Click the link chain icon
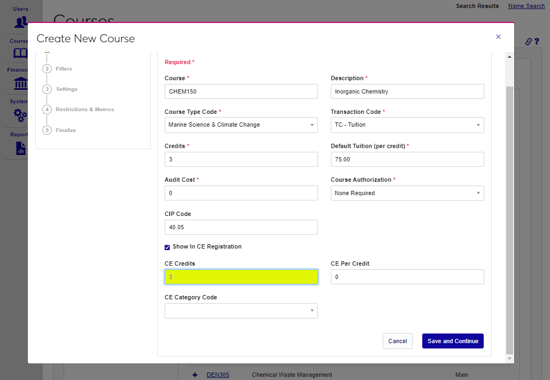 tap(528, 42)
